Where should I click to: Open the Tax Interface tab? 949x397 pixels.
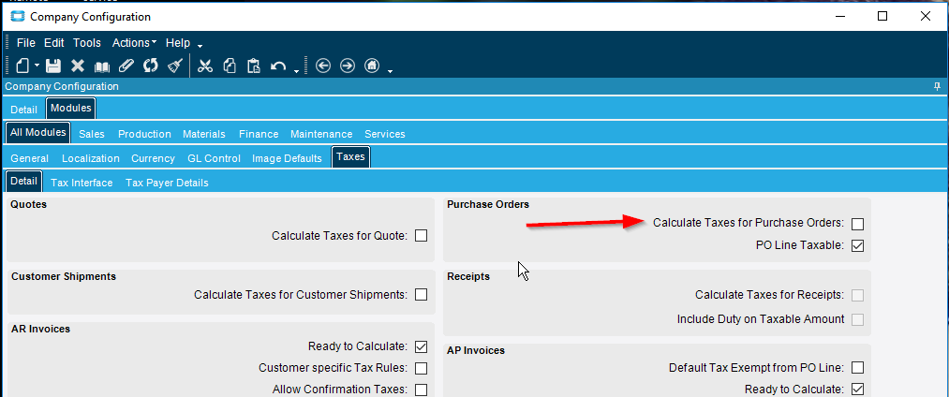click(x=82, y=183)
